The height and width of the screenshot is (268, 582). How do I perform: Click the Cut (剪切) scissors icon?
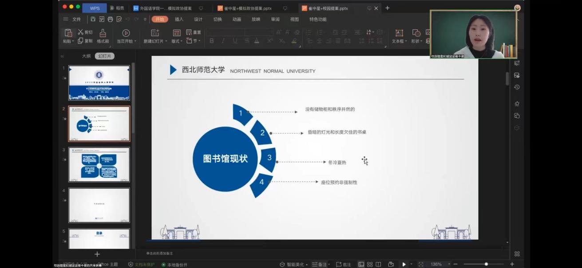[x=80, y=32]
